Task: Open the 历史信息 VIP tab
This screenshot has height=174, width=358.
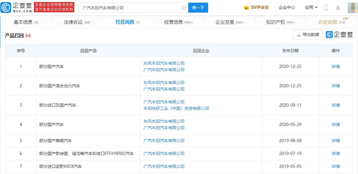Action: (332, 22)
